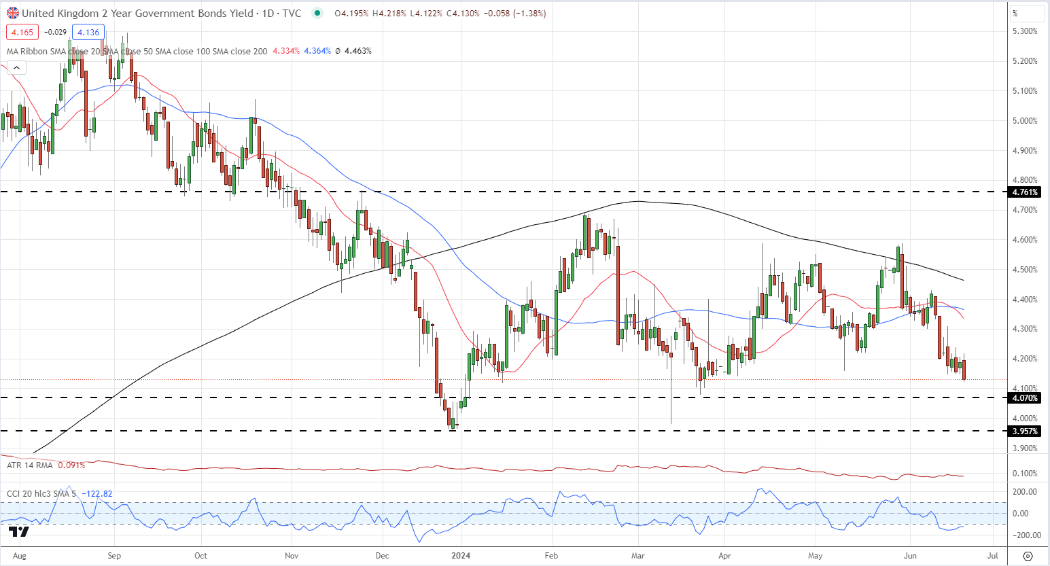Image resolution: width=1050 pixels, height=566 pixels.
Task: Click the Apr label on time axis
Action: tap(725, 556)
